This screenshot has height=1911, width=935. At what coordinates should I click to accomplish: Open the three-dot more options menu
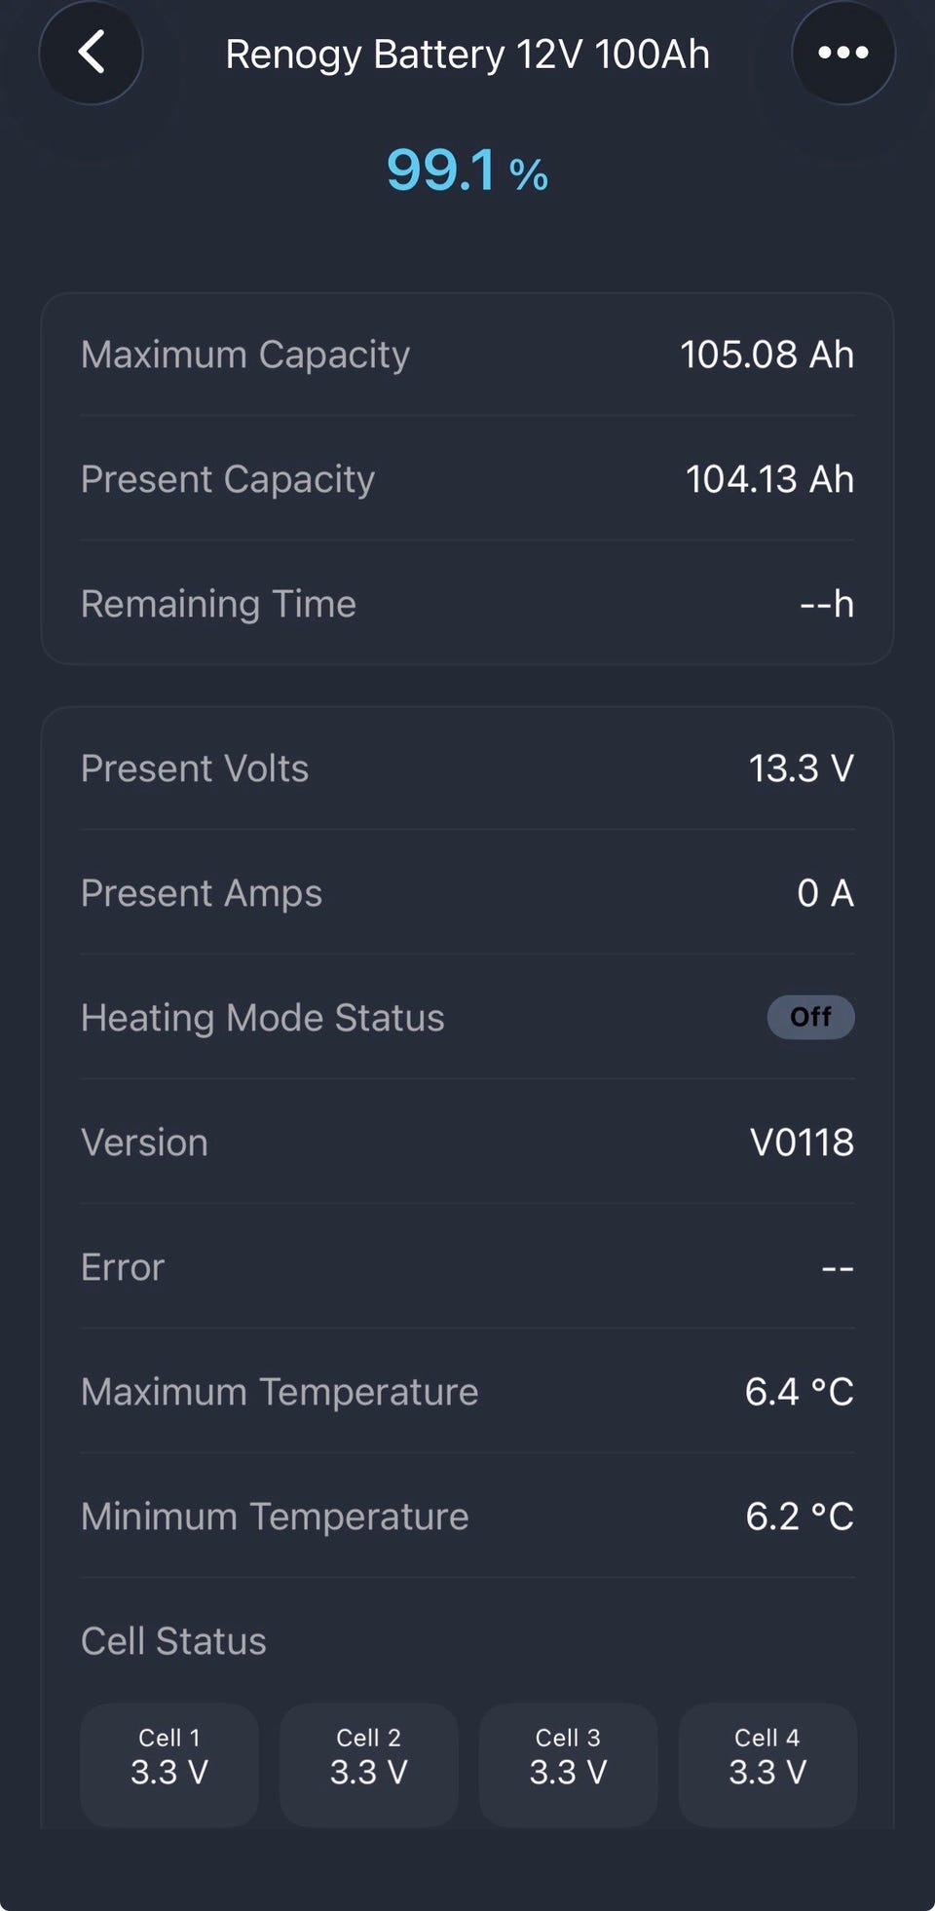(842, 53)
